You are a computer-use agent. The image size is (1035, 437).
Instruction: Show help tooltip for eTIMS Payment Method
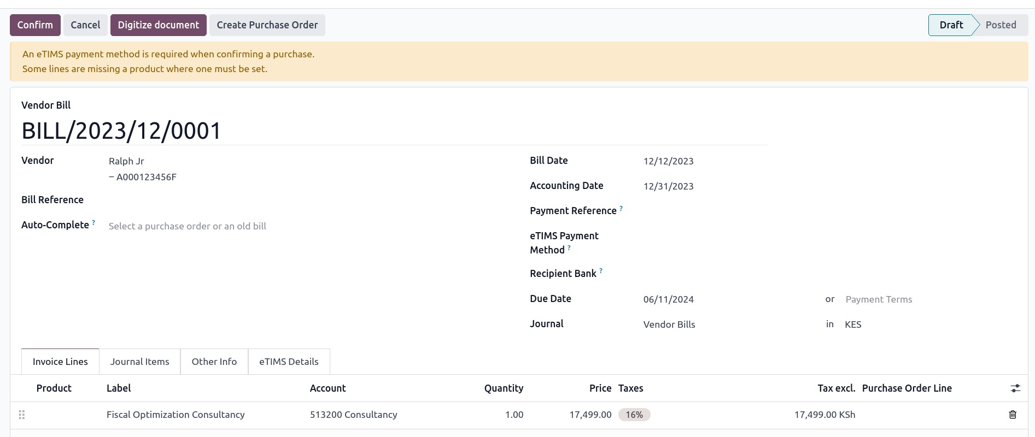tap(569, 248)
